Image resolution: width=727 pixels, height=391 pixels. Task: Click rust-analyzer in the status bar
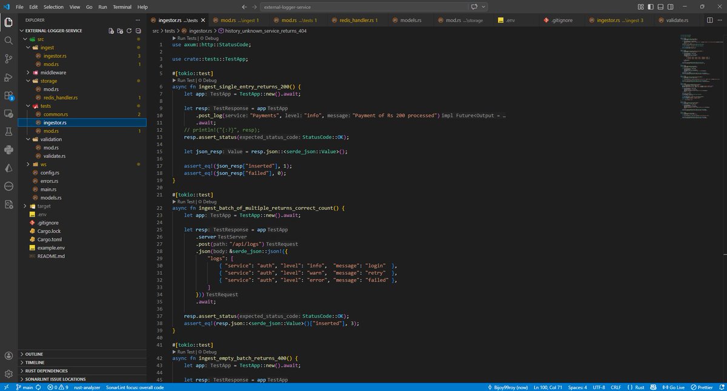(88, 387)
